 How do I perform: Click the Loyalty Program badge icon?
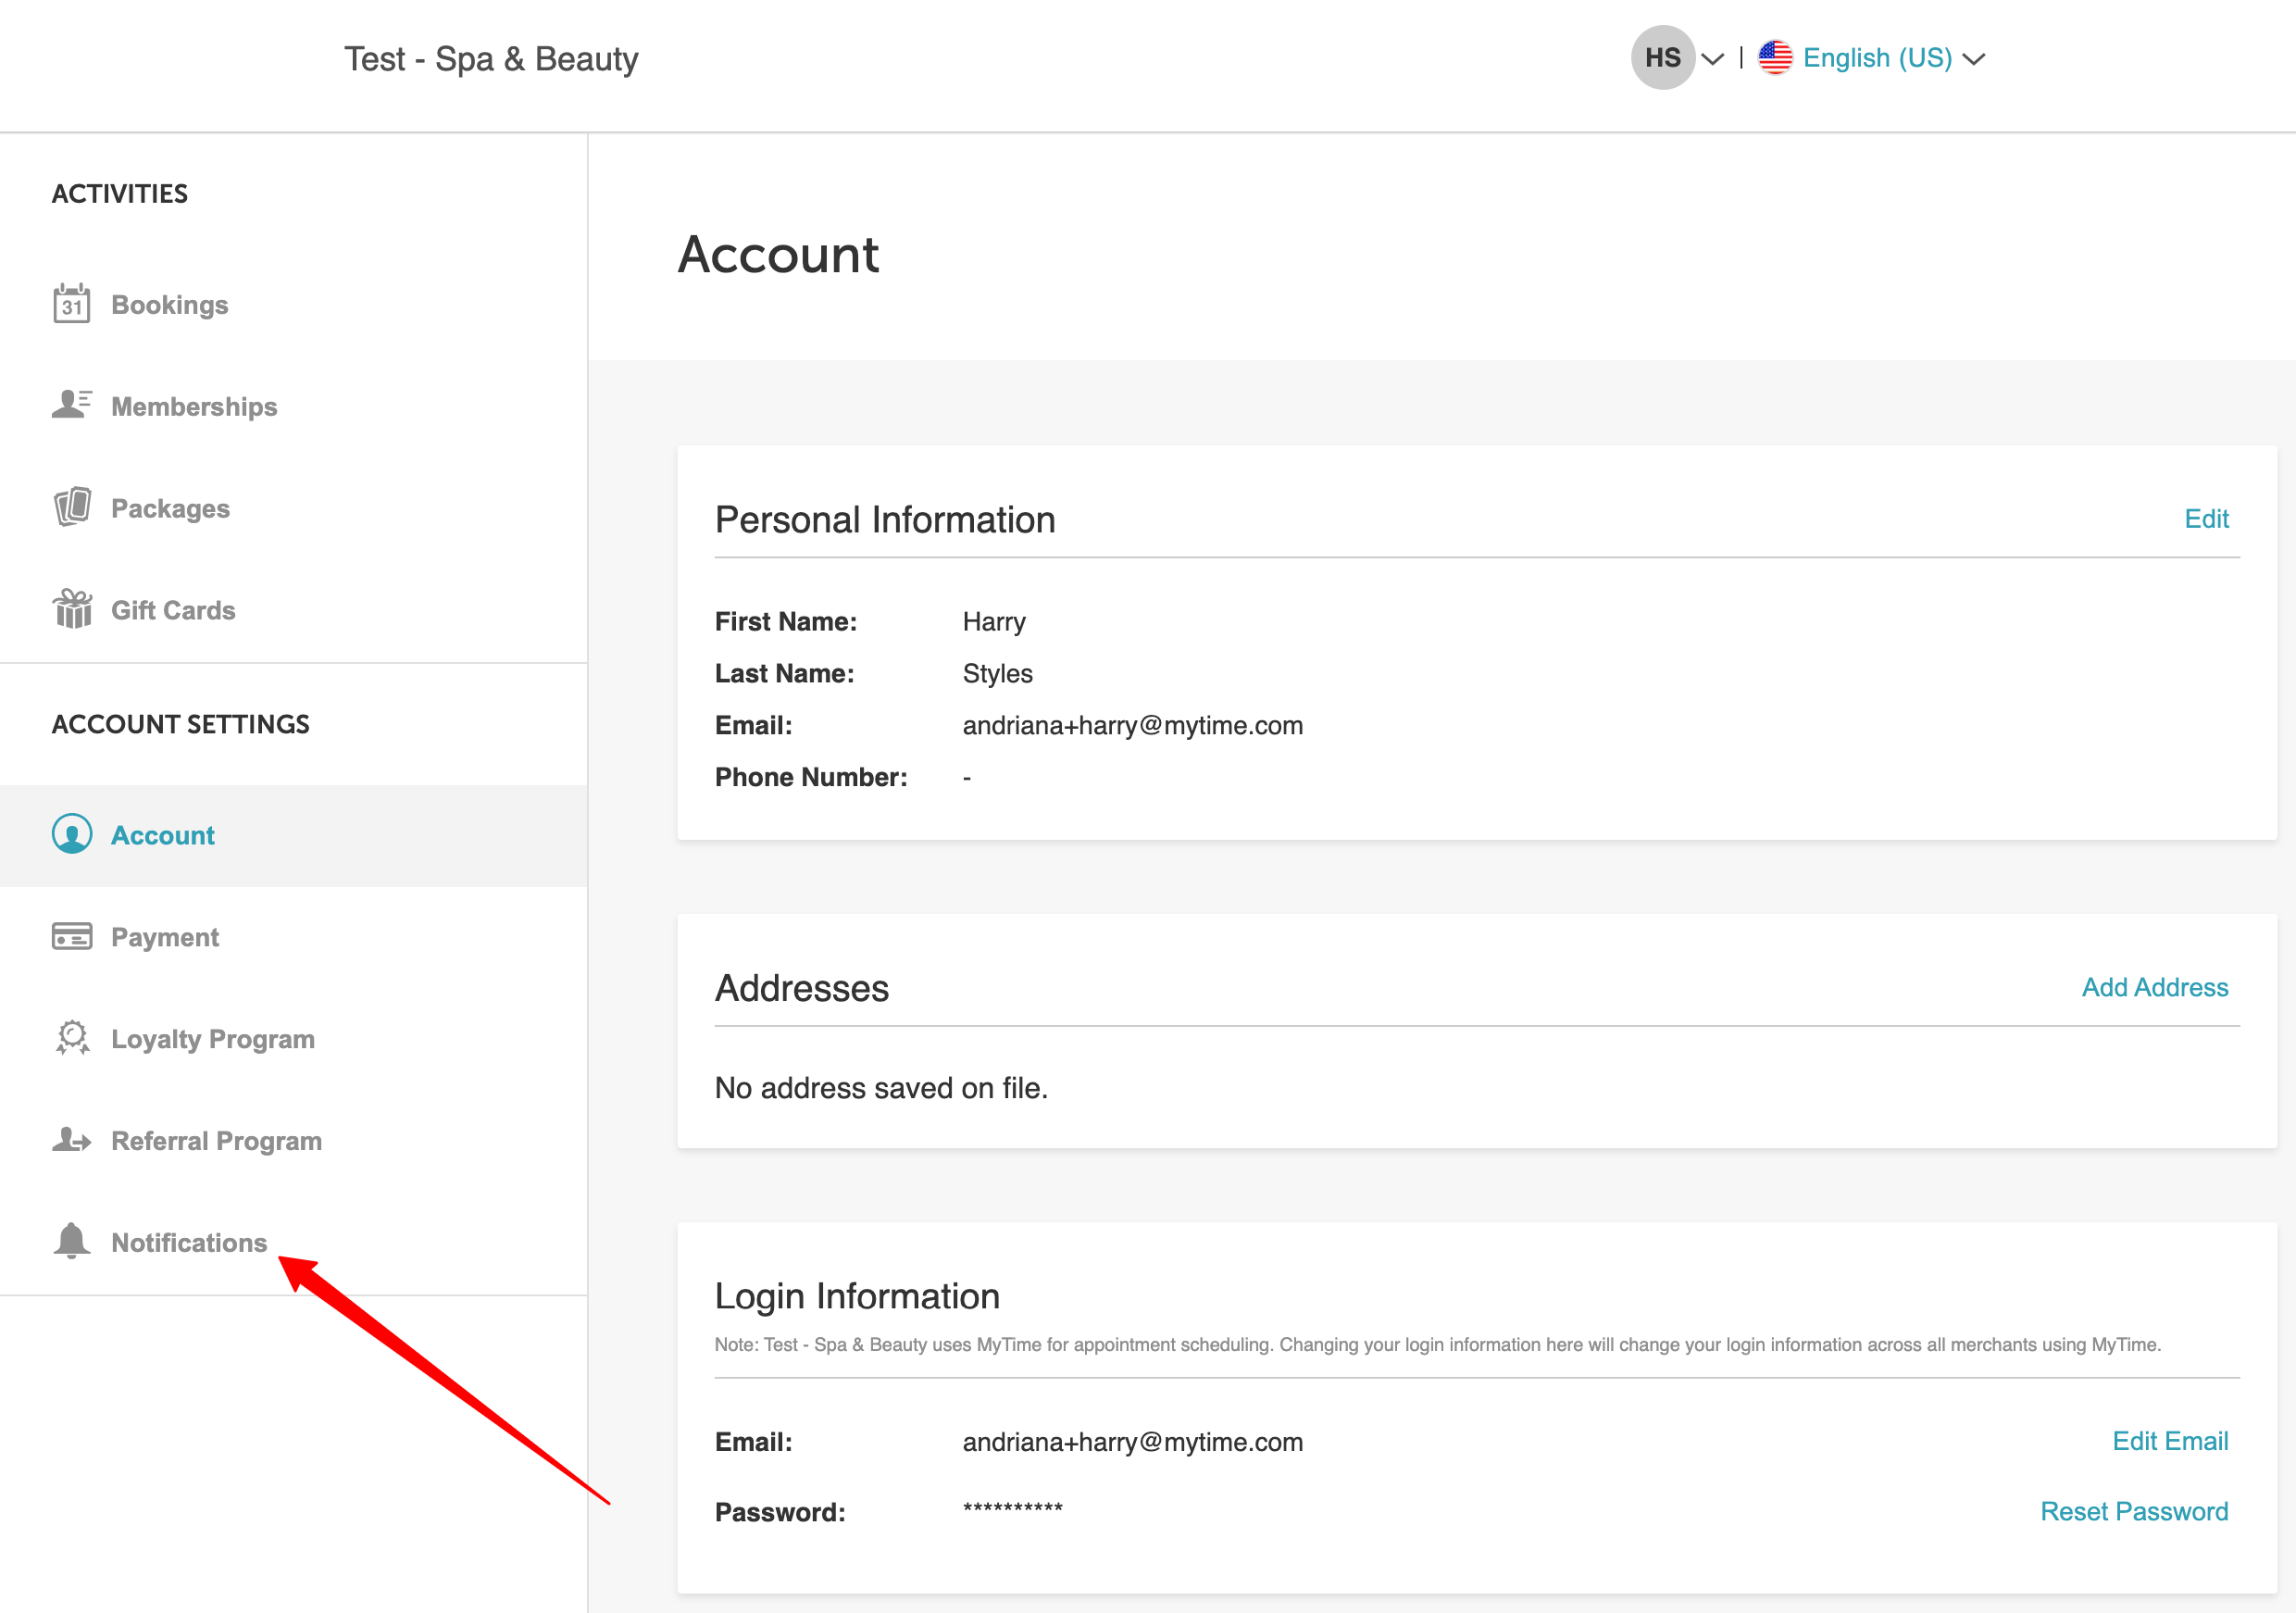[x=72, y=1038]
